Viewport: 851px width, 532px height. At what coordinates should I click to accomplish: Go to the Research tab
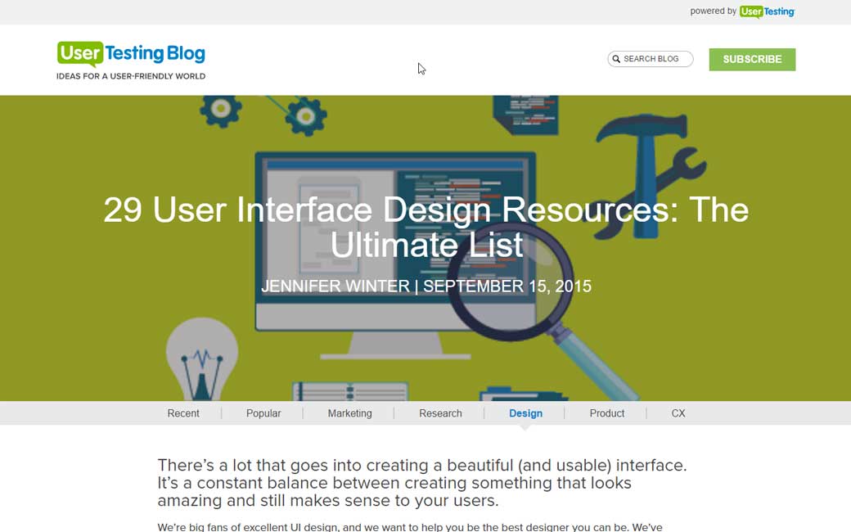coord(440,413)
